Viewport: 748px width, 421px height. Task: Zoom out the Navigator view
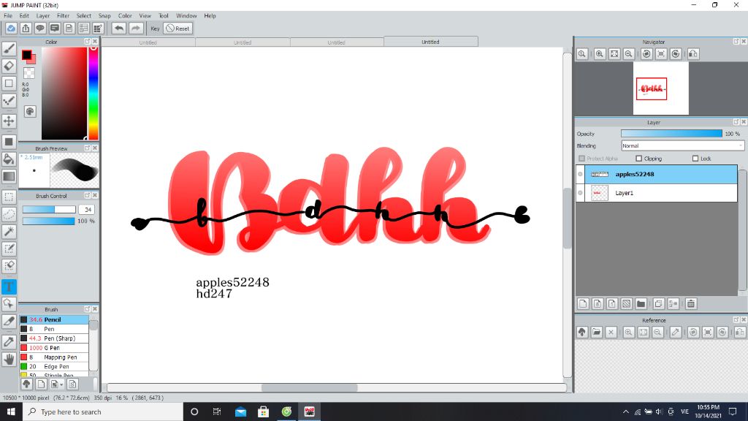629,54
